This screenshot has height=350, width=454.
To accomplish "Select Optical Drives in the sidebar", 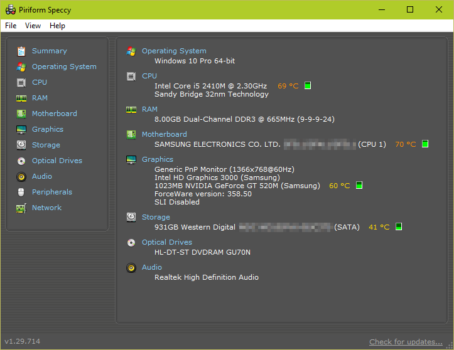I will (x=57, y=161).
